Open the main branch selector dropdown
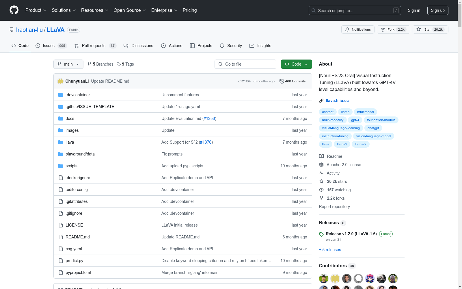Viewport: 462px width, 289px height. tap(68, 64)
